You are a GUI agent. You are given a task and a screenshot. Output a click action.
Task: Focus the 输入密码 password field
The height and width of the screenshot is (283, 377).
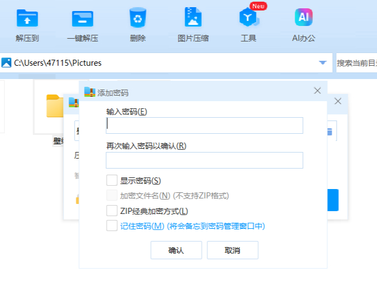coord(205,125)
